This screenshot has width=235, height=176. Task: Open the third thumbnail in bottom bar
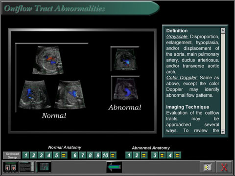[44, 167]
